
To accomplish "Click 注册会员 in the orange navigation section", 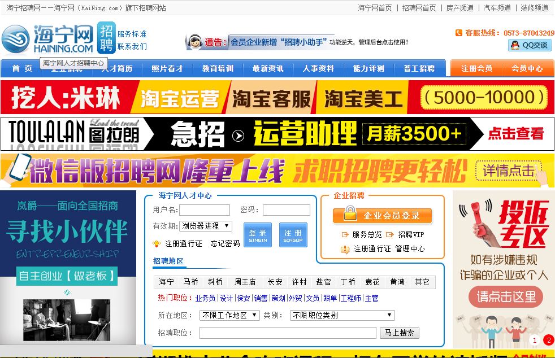I will pyautogui.click(x=477, y=69).
